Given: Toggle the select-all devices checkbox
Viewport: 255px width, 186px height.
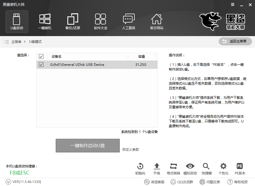Looking at the screenshot, I should pyautogui.click(x=41, y=56).
